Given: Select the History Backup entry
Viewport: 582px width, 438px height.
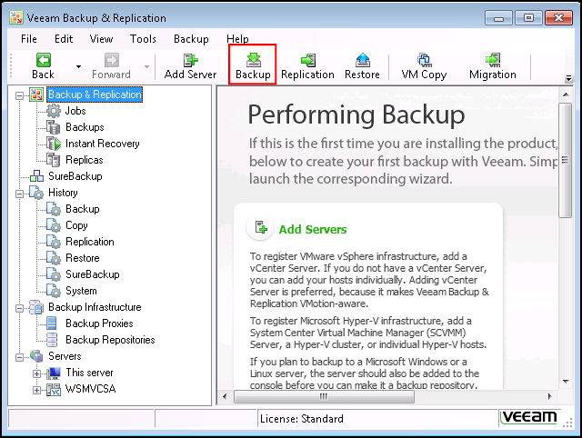Looking at the screenshot, I should [x=83, y=209].
